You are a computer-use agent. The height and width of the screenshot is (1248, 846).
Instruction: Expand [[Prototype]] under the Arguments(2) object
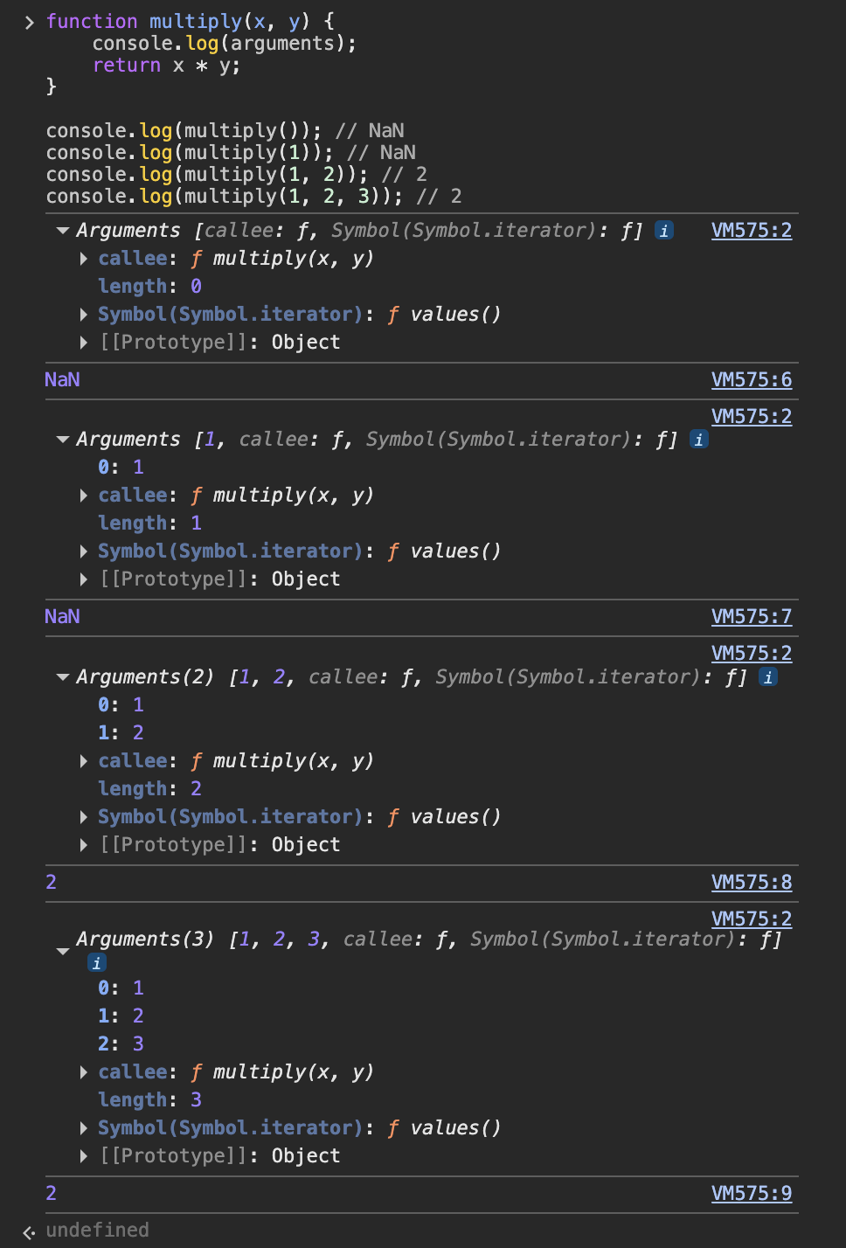(84, 845)
